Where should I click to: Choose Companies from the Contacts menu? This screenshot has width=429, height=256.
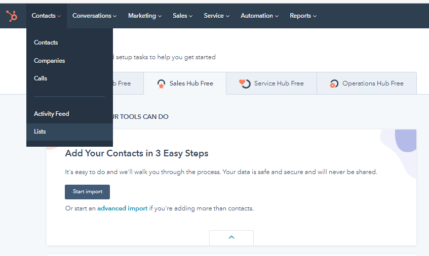(69, 61)
